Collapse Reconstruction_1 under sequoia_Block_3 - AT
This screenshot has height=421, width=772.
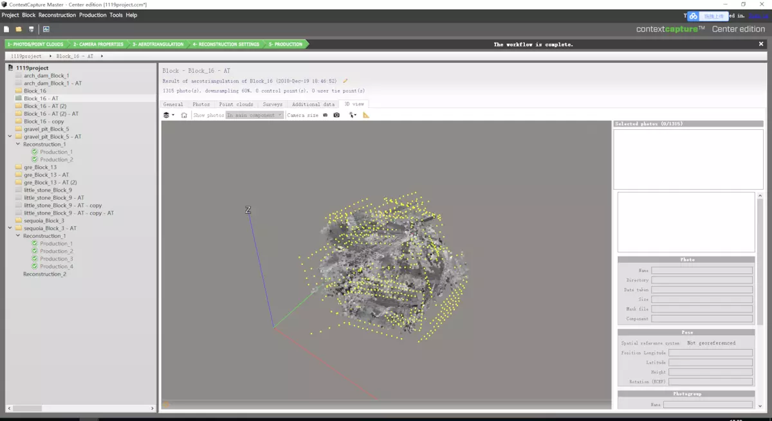(18, 235)
